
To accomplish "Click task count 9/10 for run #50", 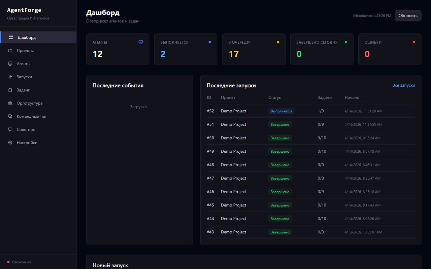I will [322, 138].
